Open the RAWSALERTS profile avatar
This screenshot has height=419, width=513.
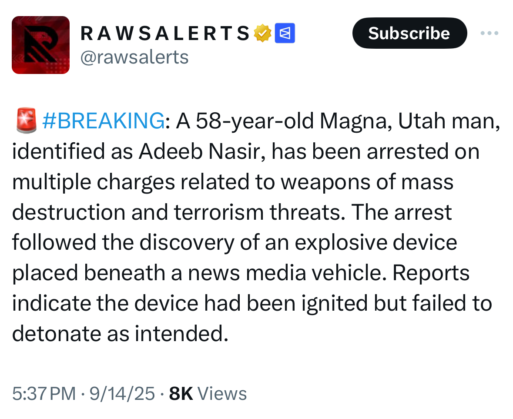pos(40,45)
